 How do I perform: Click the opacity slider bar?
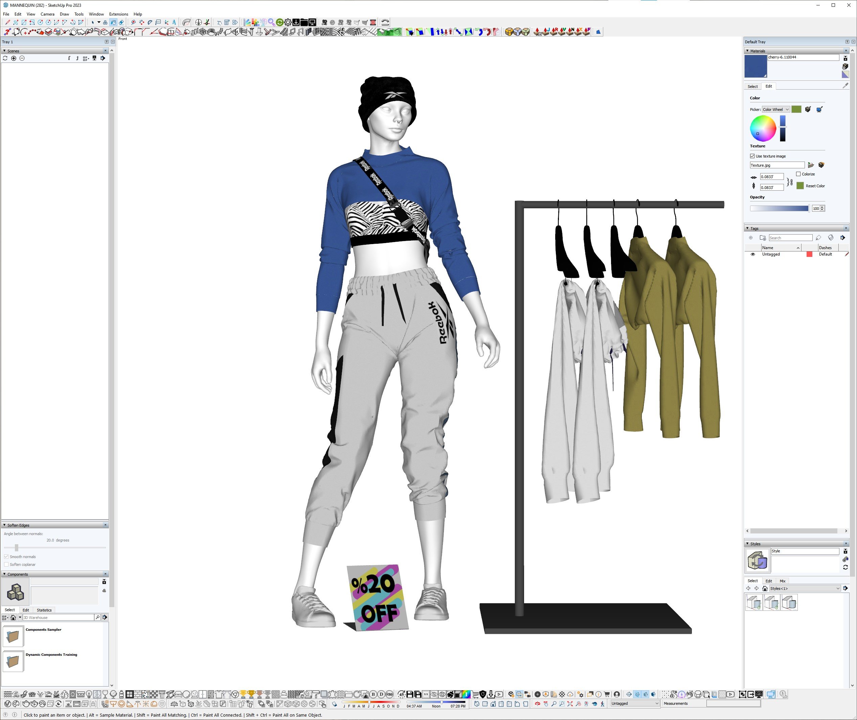click(779, 208)
